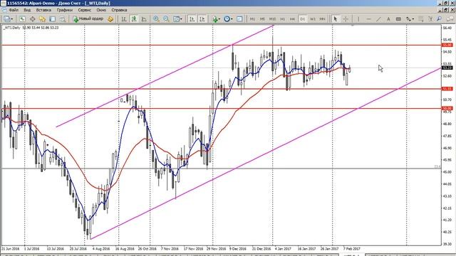Expand the periods dropdown arrow

click(x=232, y=19)
